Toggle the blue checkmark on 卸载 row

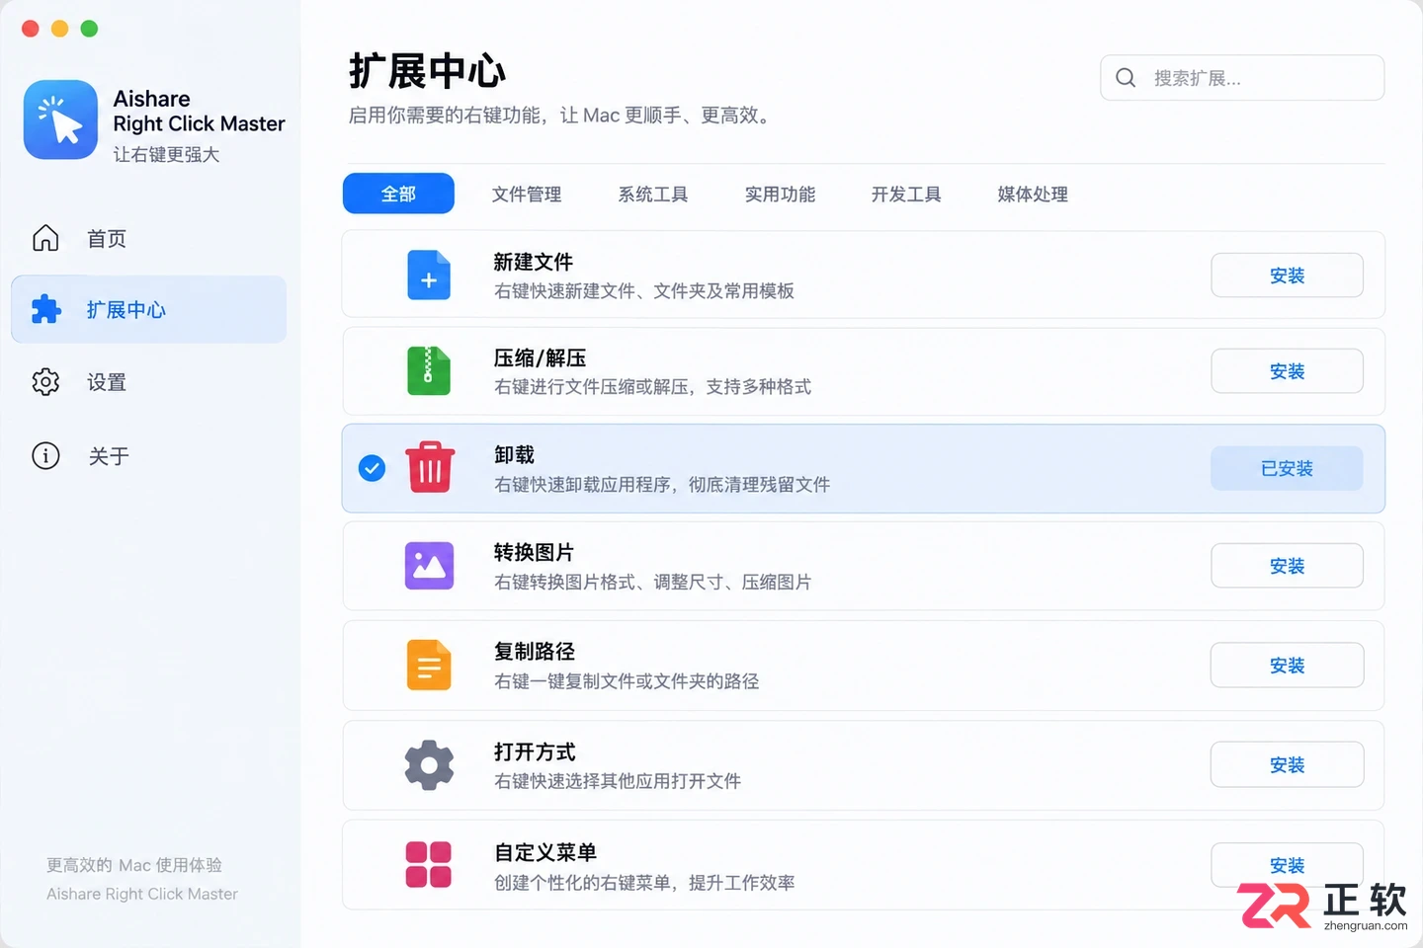pyautogui.click(x=372, y=468)
